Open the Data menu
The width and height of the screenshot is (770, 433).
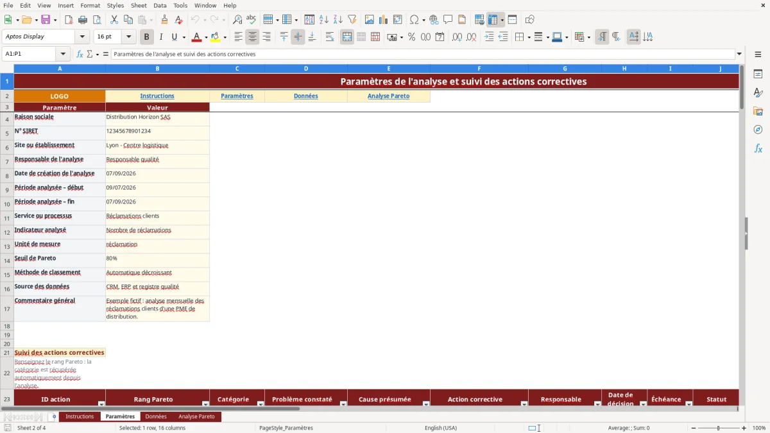point(160,5)
